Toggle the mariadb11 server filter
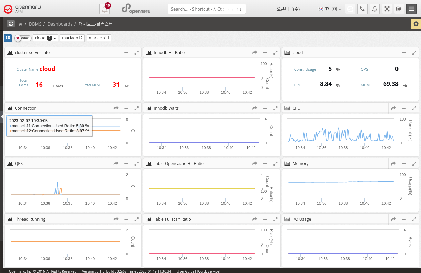 pos(99,38)
